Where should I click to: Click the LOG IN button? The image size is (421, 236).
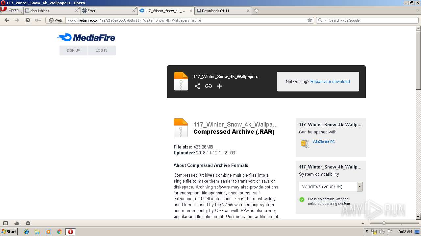(101, 50)
